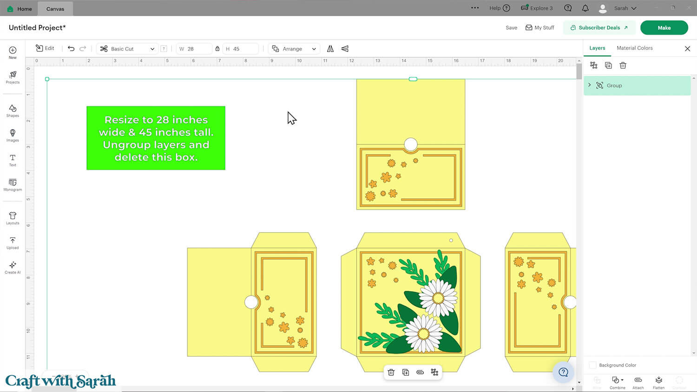697x392 pixels.
Task: Open the Projects sidebar panel
Action: point(13,77)
